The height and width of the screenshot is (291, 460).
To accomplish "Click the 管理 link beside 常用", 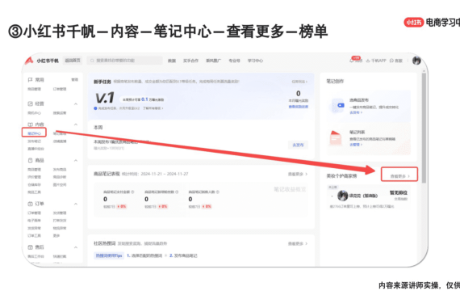I will pyautogui.click(x=75, y=80).
